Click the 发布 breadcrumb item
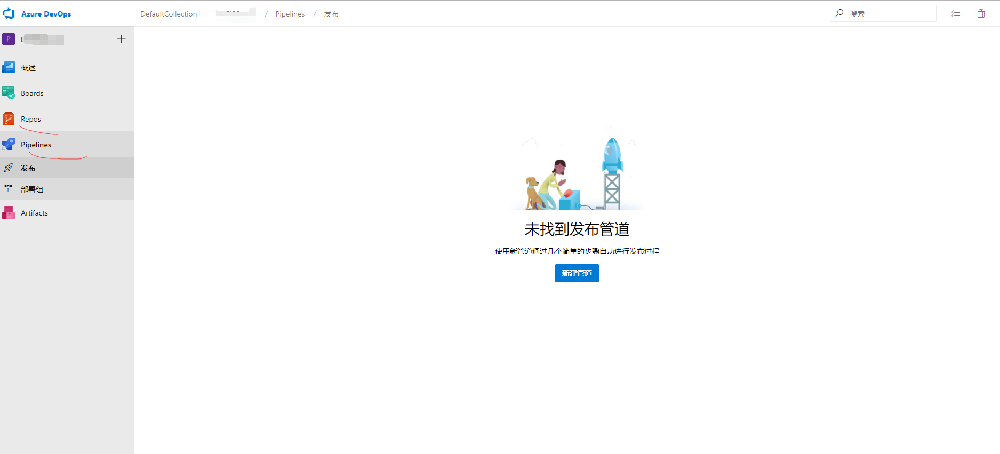1000x454 pixels. tap(331, 14)
